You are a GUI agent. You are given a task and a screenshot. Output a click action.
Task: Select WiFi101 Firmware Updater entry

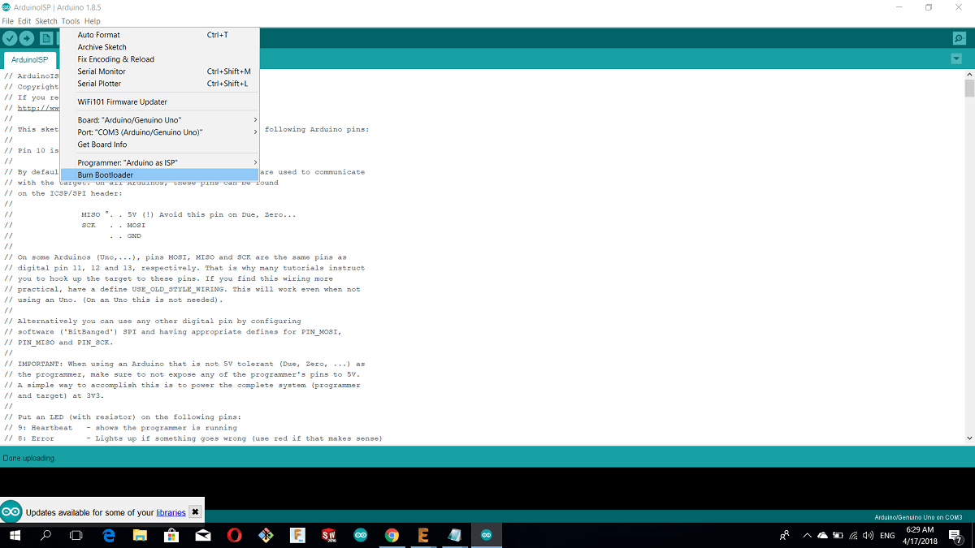click(x=160, y=101)
